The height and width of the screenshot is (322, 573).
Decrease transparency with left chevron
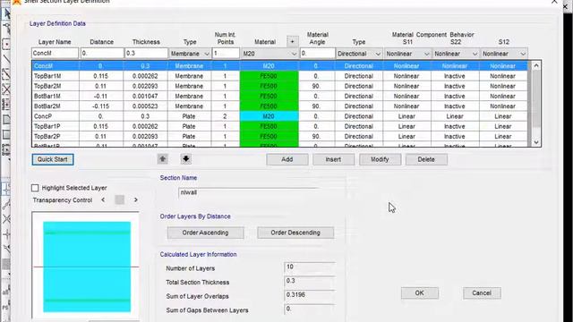(103, 200)
